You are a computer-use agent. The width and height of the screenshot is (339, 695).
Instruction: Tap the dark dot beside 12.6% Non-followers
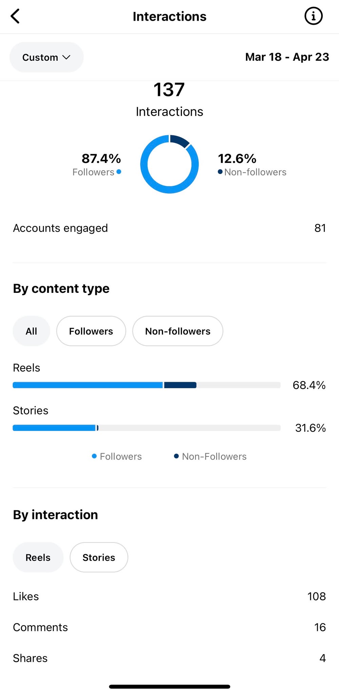tap(220, 172)
